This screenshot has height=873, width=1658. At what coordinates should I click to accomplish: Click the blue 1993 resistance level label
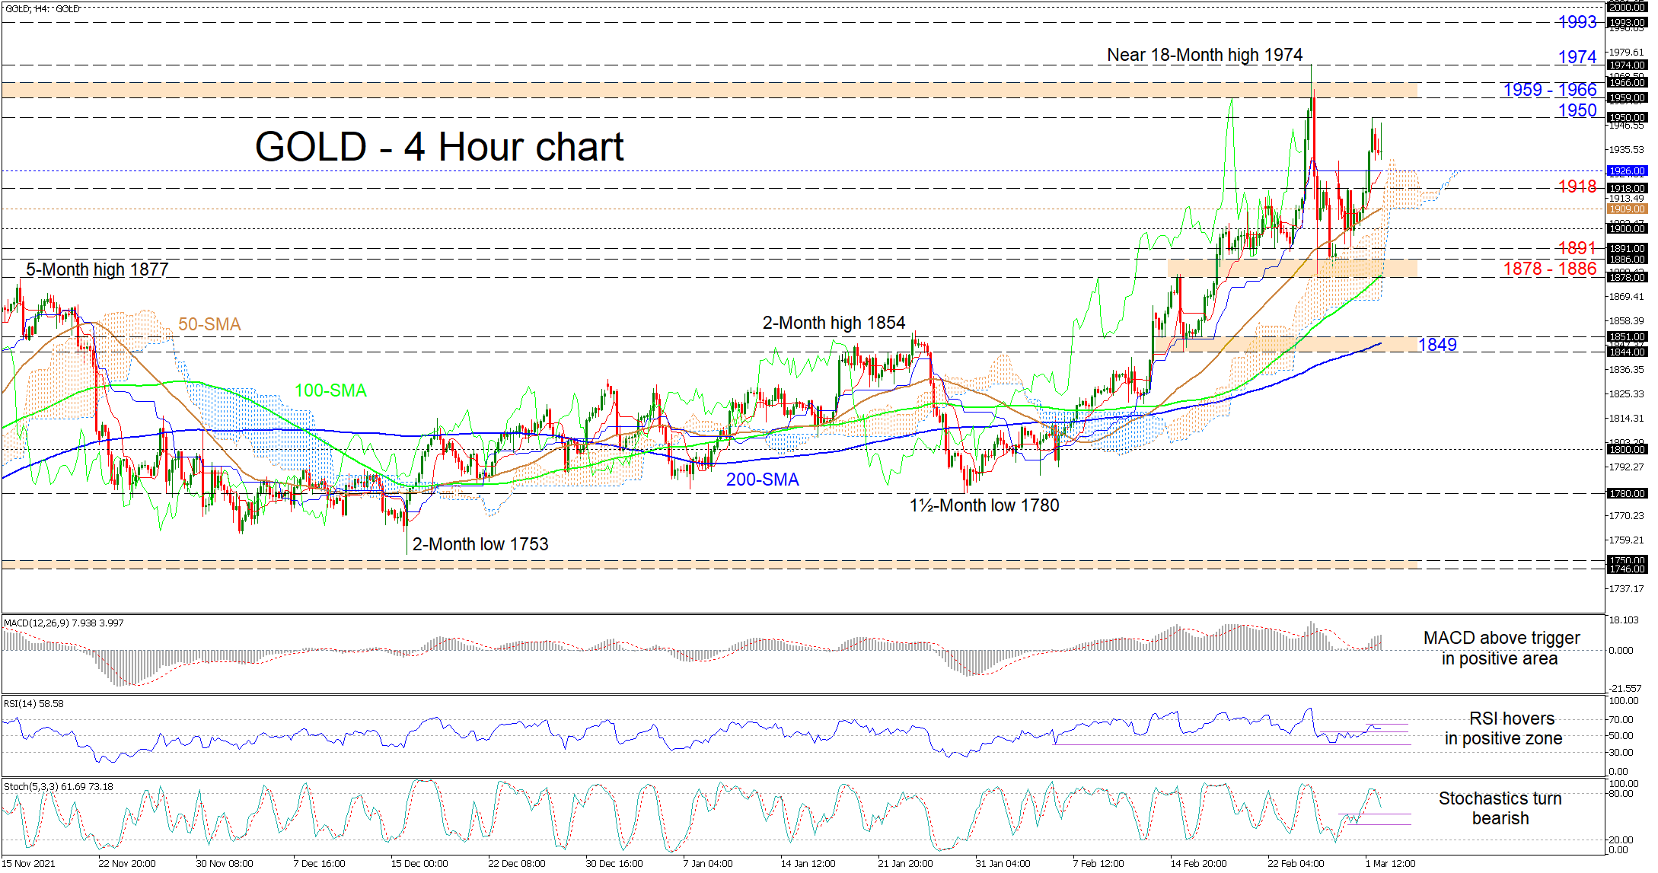point(1577,22)
